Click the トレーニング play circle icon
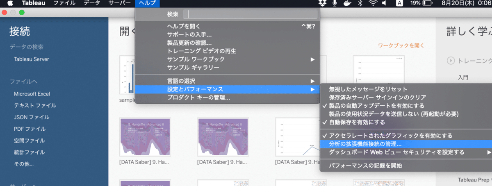Image resolution: width=492 pixels, height=186 pixels. (451, 61)
